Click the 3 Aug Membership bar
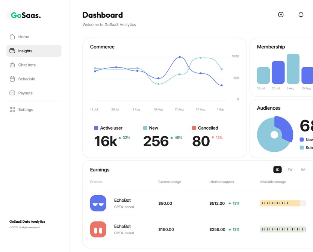The image size is (313, 252). [293, 69]
